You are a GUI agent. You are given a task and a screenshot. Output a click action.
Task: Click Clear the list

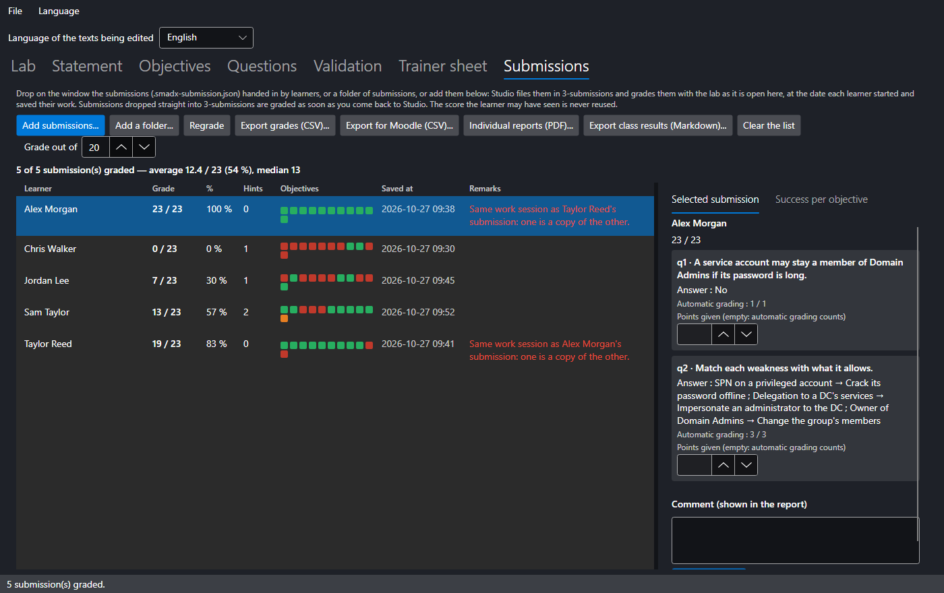pos(769,125)
